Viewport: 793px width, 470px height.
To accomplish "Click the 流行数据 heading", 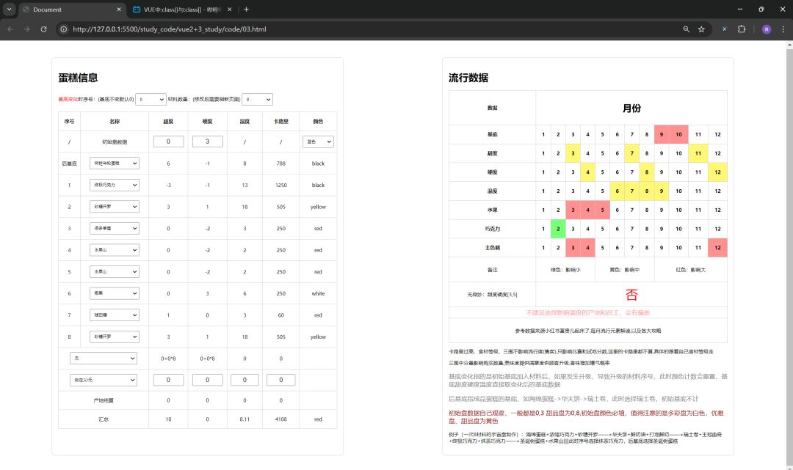I will [x=468, y=78].
